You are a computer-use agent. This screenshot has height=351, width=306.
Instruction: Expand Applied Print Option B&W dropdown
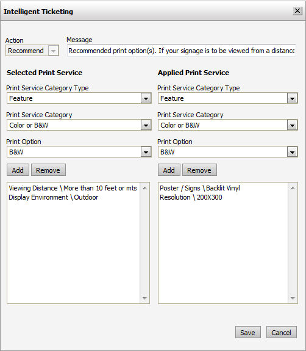coord(292,152)
